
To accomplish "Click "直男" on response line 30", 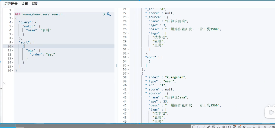I will point(158,45).
